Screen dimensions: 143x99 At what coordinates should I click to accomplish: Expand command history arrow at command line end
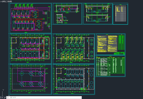click(81, 98)
